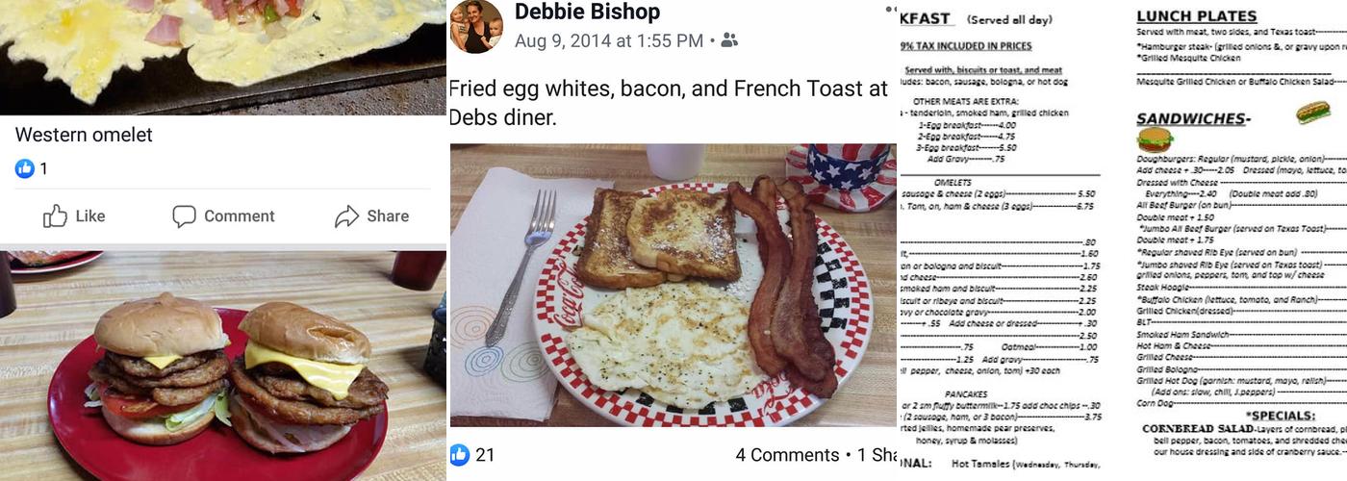Open the post's three-dot options menu
The width and height of the screenshot is (1347, 481).
click(x=890, y=10)
